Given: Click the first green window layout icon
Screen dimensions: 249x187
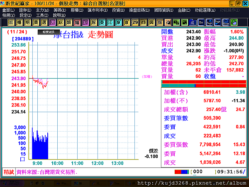Looking at the screenshot, I should click(176, 22).
